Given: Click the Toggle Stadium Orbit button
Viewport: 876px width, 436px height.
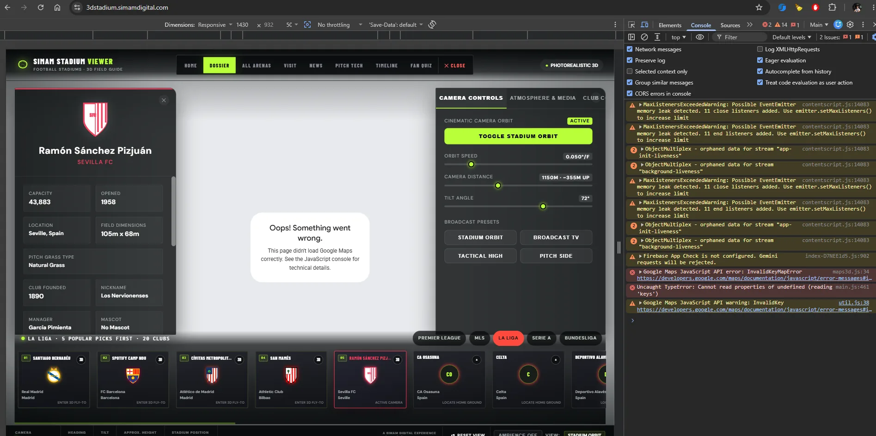Looking at the screenshot, I should pos(518,136).
